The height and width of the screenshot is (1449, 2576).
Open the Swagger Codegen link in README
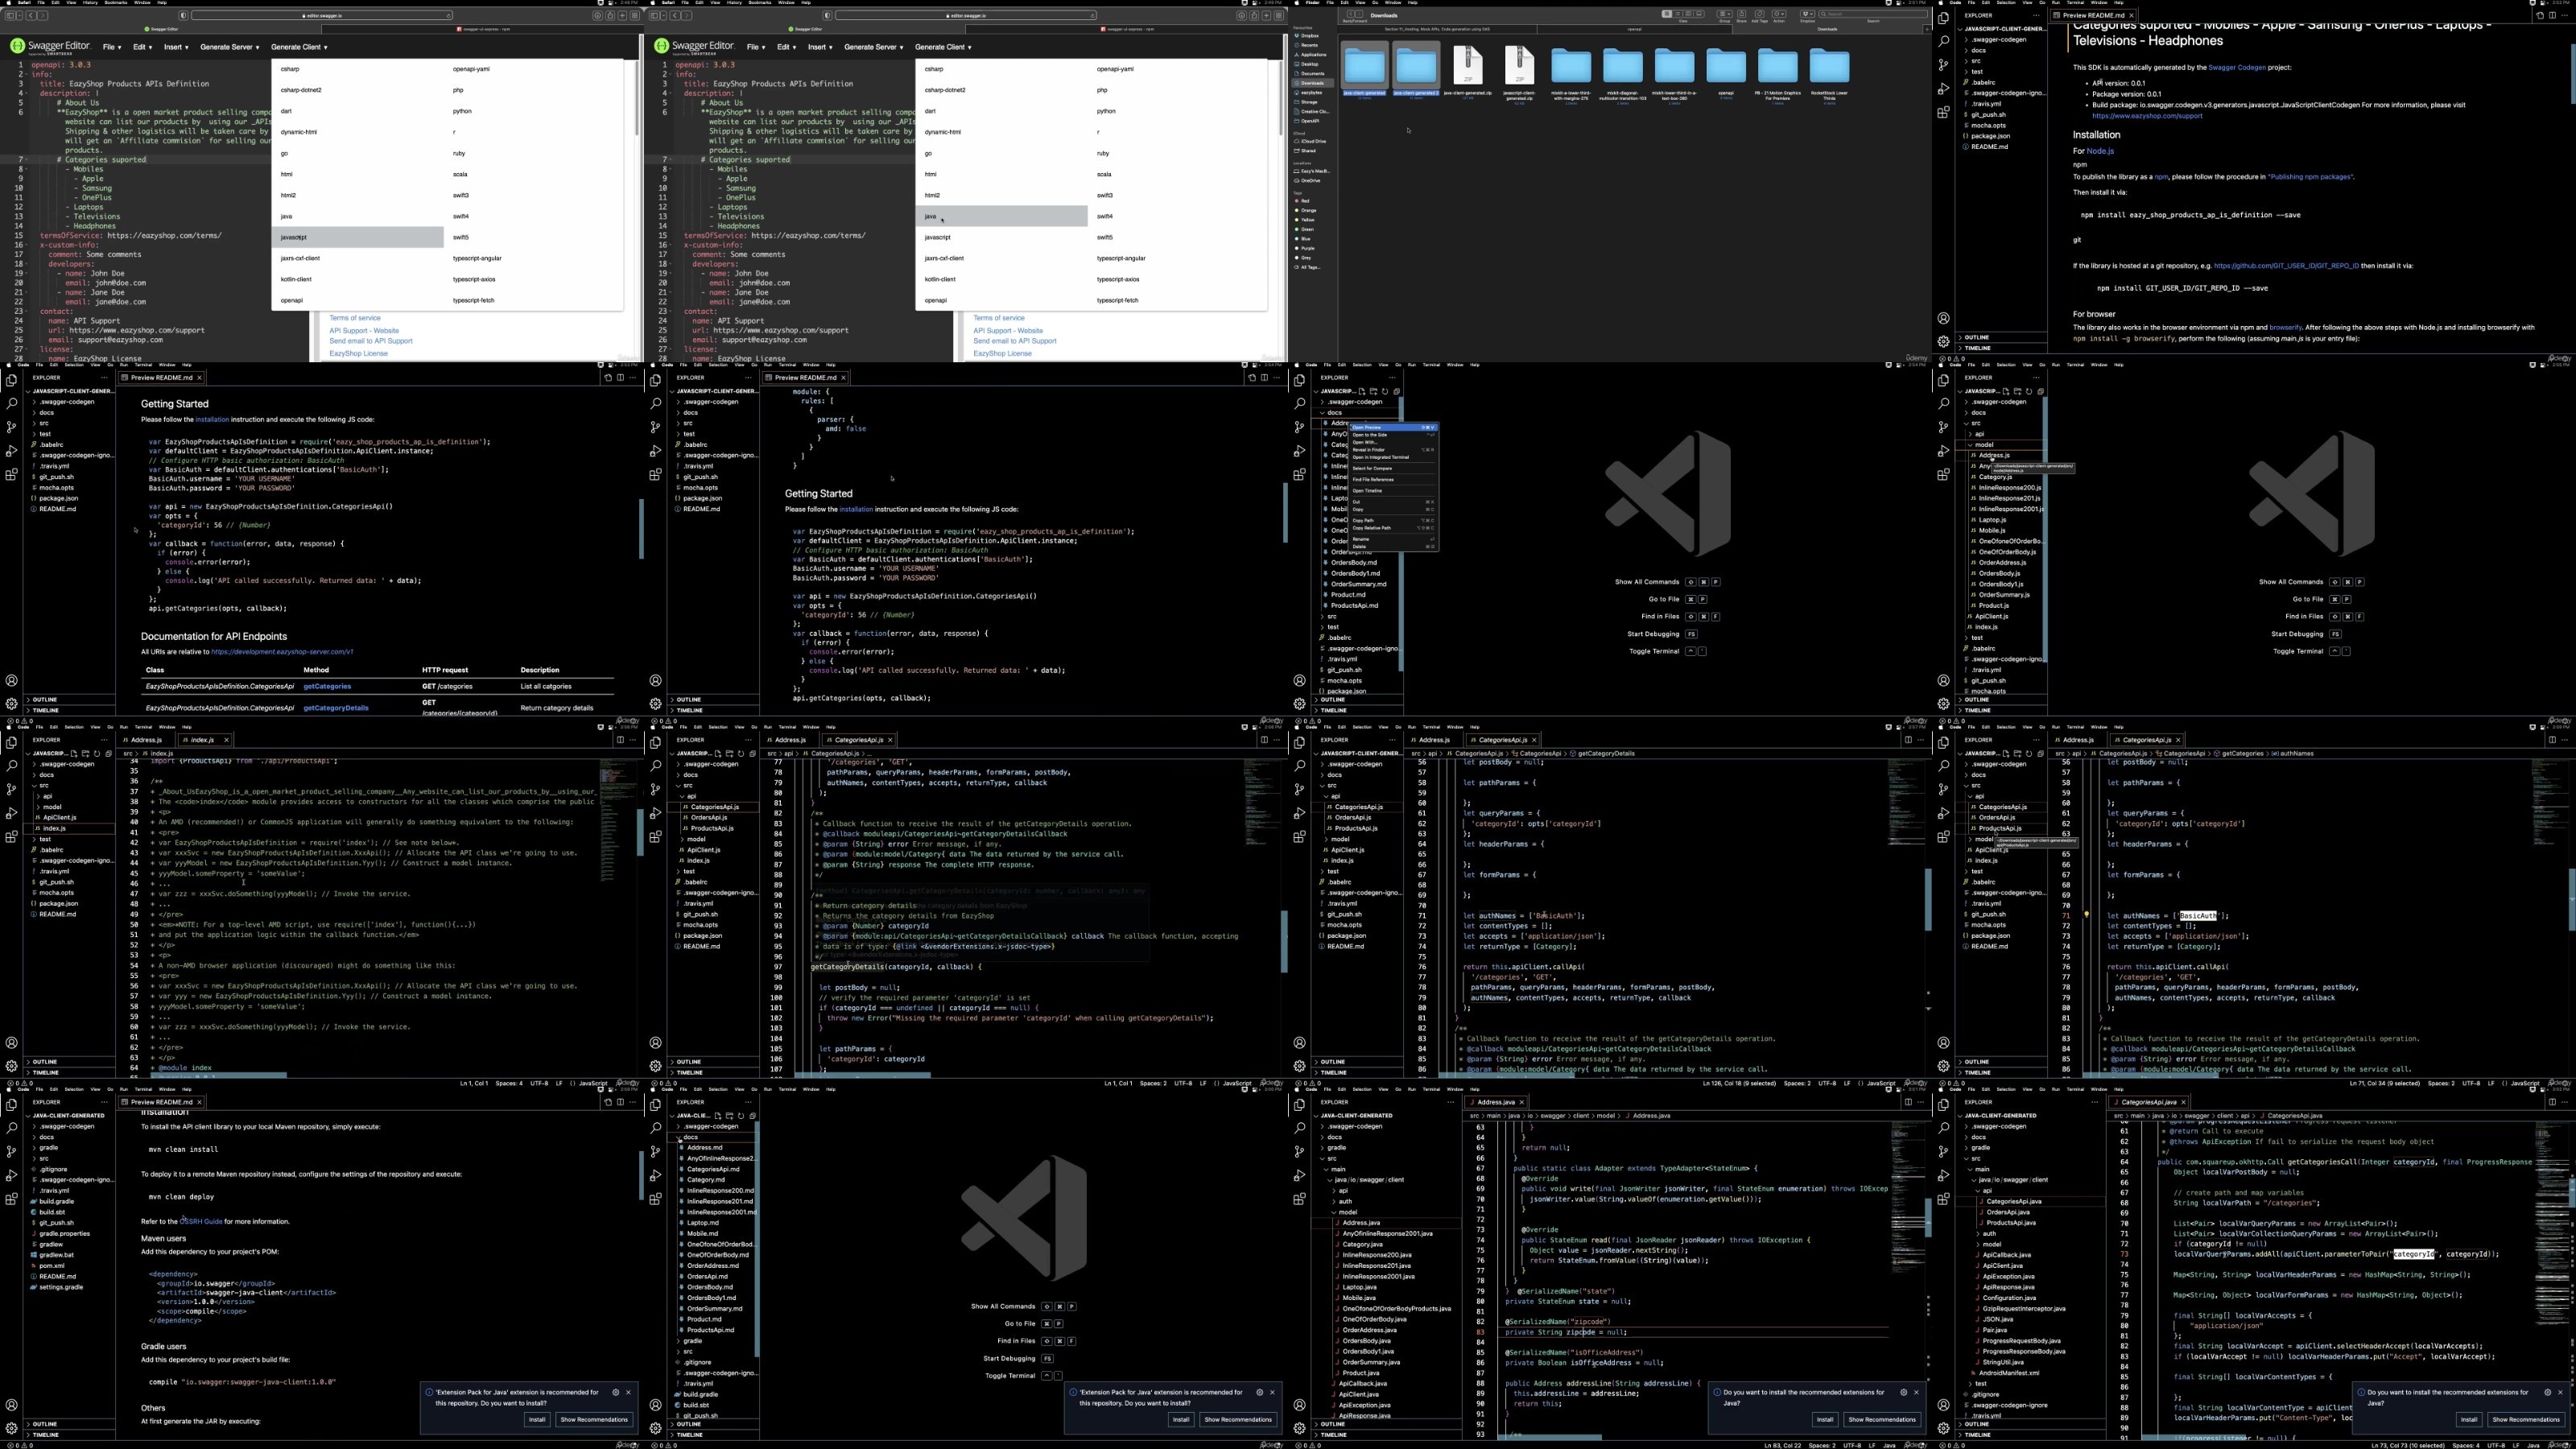(2236, 67)
